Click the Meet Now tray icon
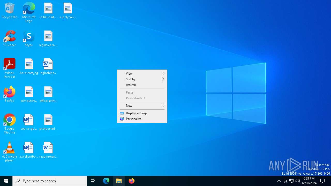This screenshot has width=331, height=186. (285, 181)
